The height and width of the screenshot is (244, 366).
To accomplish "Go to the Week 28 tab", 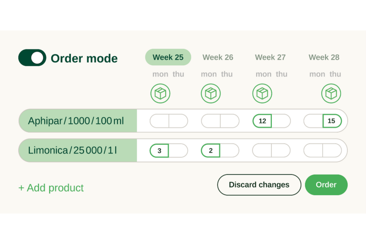I will click(324, 57).
